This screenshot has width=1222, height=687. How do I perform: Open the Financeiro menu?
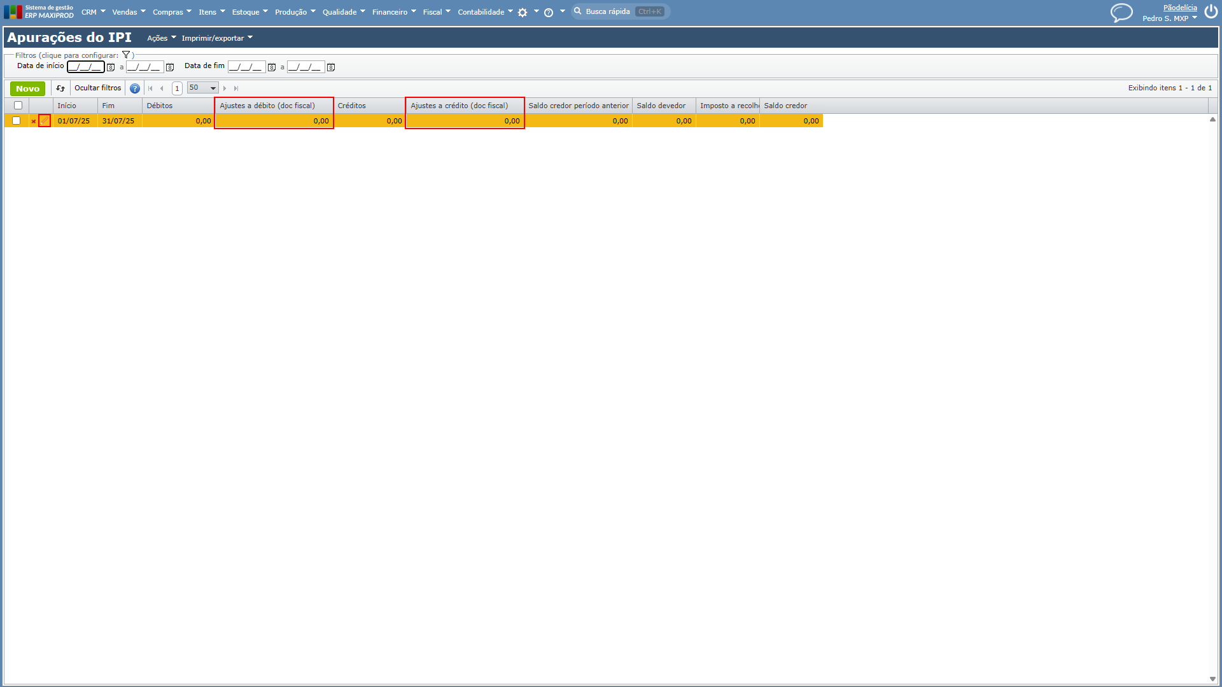[x=394, y=12]
